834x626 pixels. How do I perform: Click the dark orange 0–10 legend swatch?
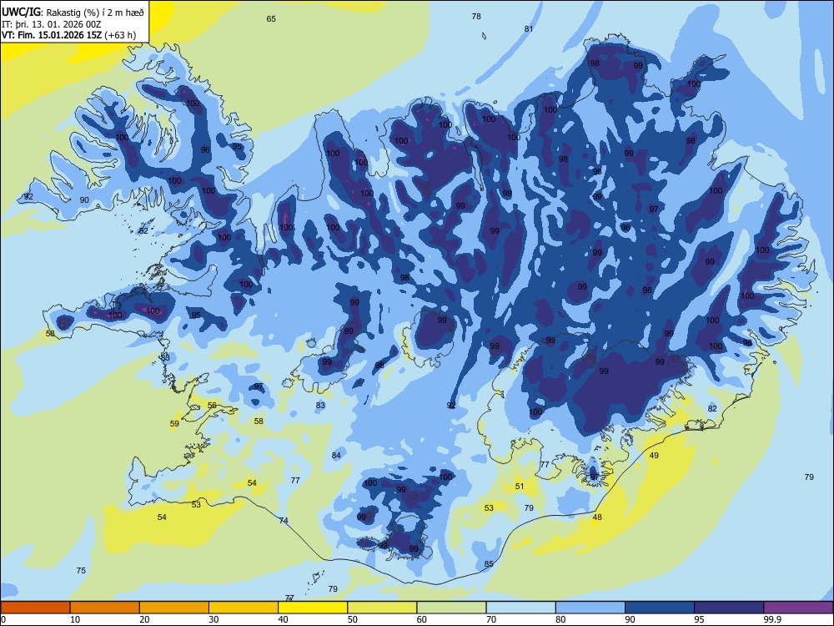pyautogui.click(x=35, y=608)
